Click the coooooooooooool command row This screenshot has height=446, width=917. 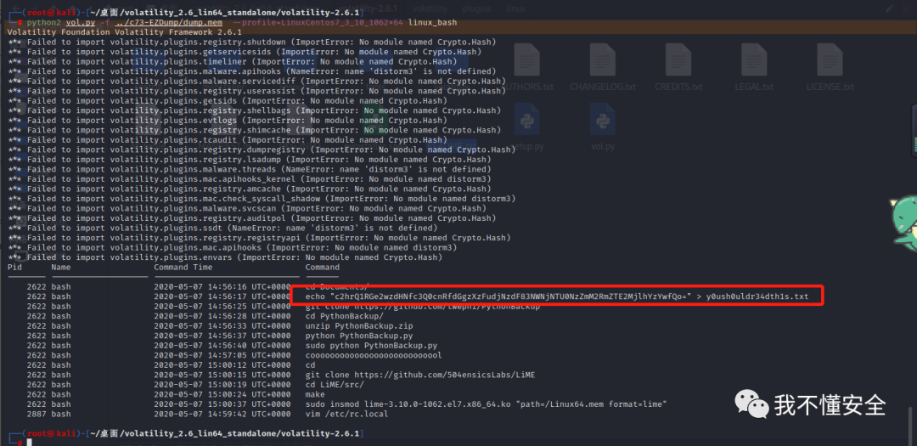[373, 355]
